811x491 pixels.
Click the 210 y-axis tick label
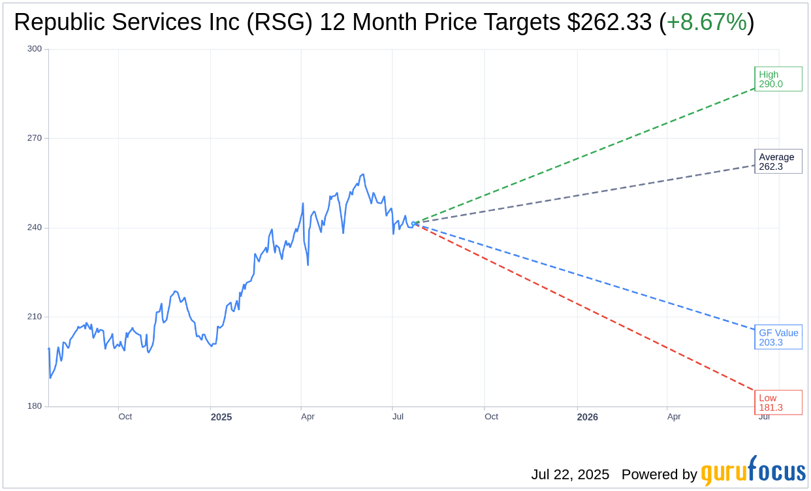tap(35, 317)
